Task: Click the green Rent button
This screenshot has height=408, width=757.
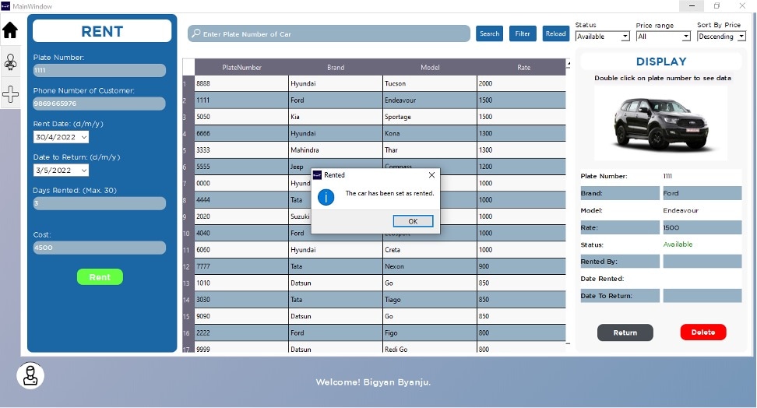Action: (x=100, y=277)
